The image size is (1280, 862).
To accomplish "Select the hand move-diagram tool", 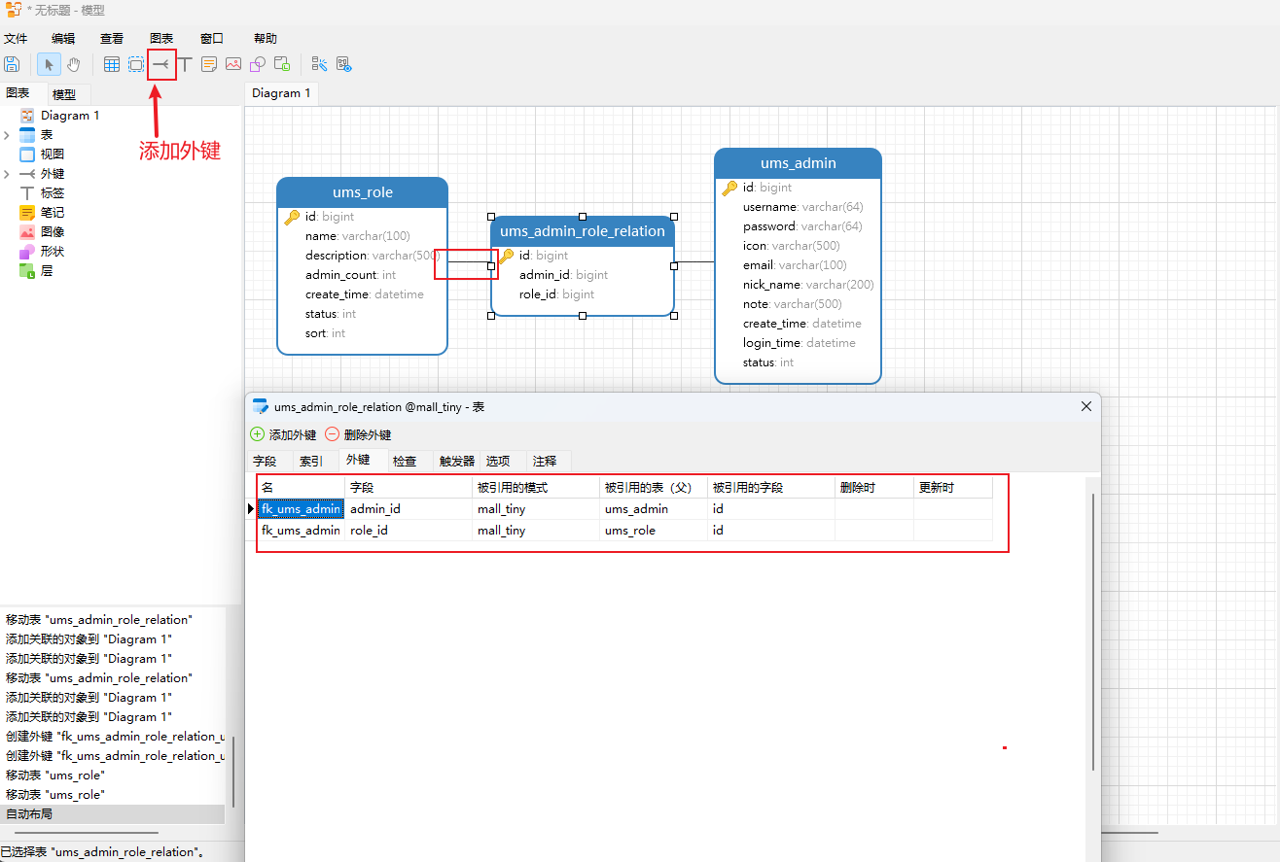I will (74, 64).
